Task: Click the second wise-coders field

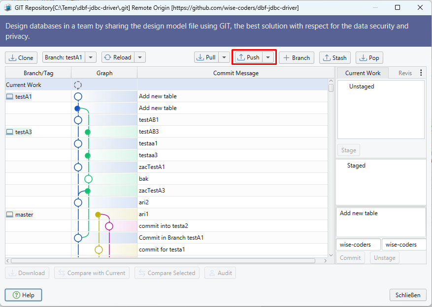Action: (404, 245)
